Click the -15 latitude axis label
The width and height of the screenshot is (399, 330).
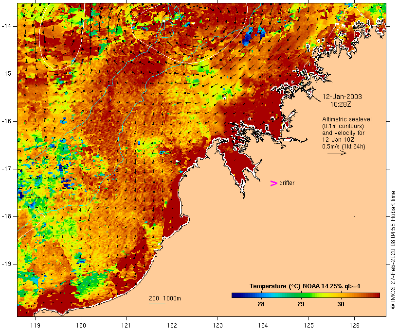6,74
